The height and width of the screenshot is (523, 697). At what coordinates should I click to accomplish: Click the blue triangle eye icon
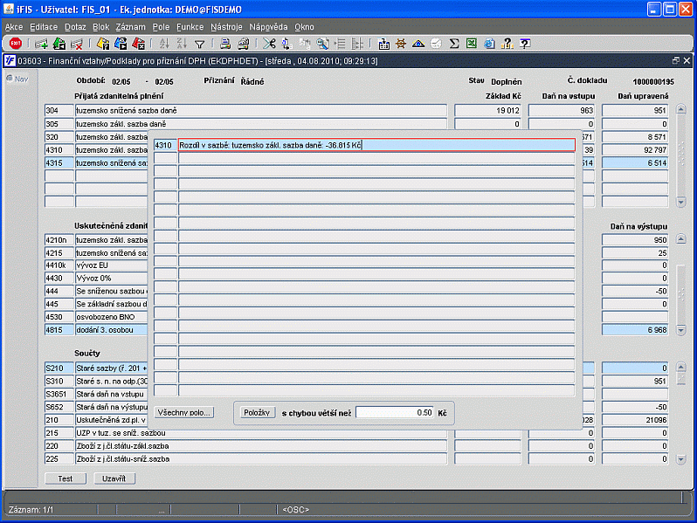click(x=418, y=44)
